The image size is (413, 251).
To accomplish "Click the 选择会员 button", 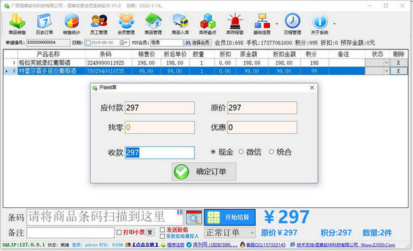I will [x=198, y=42].
